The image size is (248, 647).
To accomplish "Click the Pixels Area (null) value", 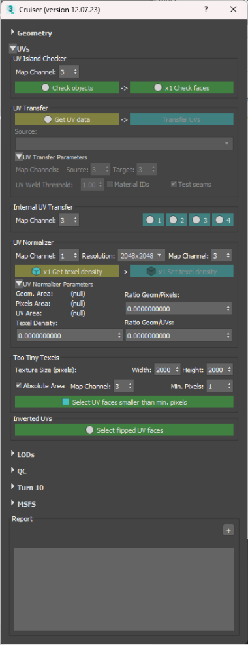I will (78, 304).
